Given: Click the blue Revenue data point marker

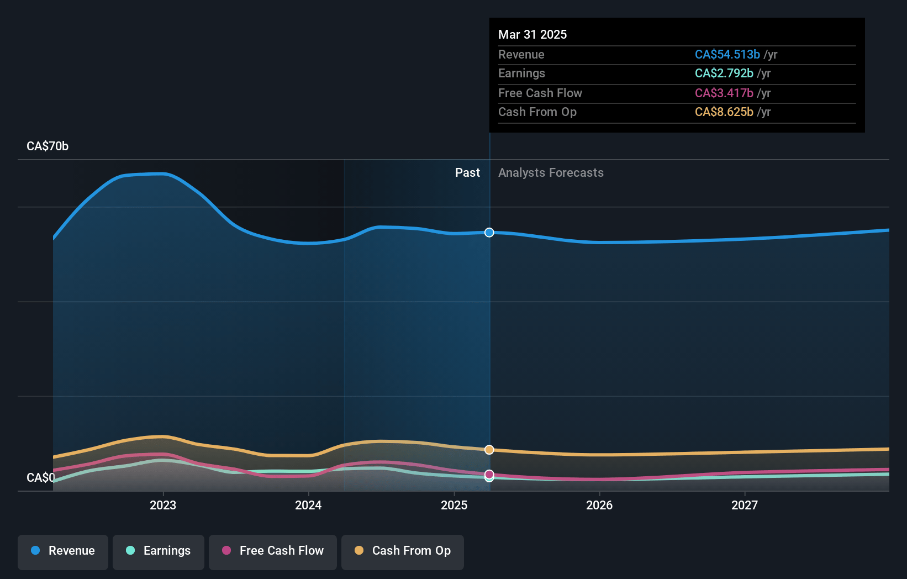Looking at the screenshot, I should (489, 233).
